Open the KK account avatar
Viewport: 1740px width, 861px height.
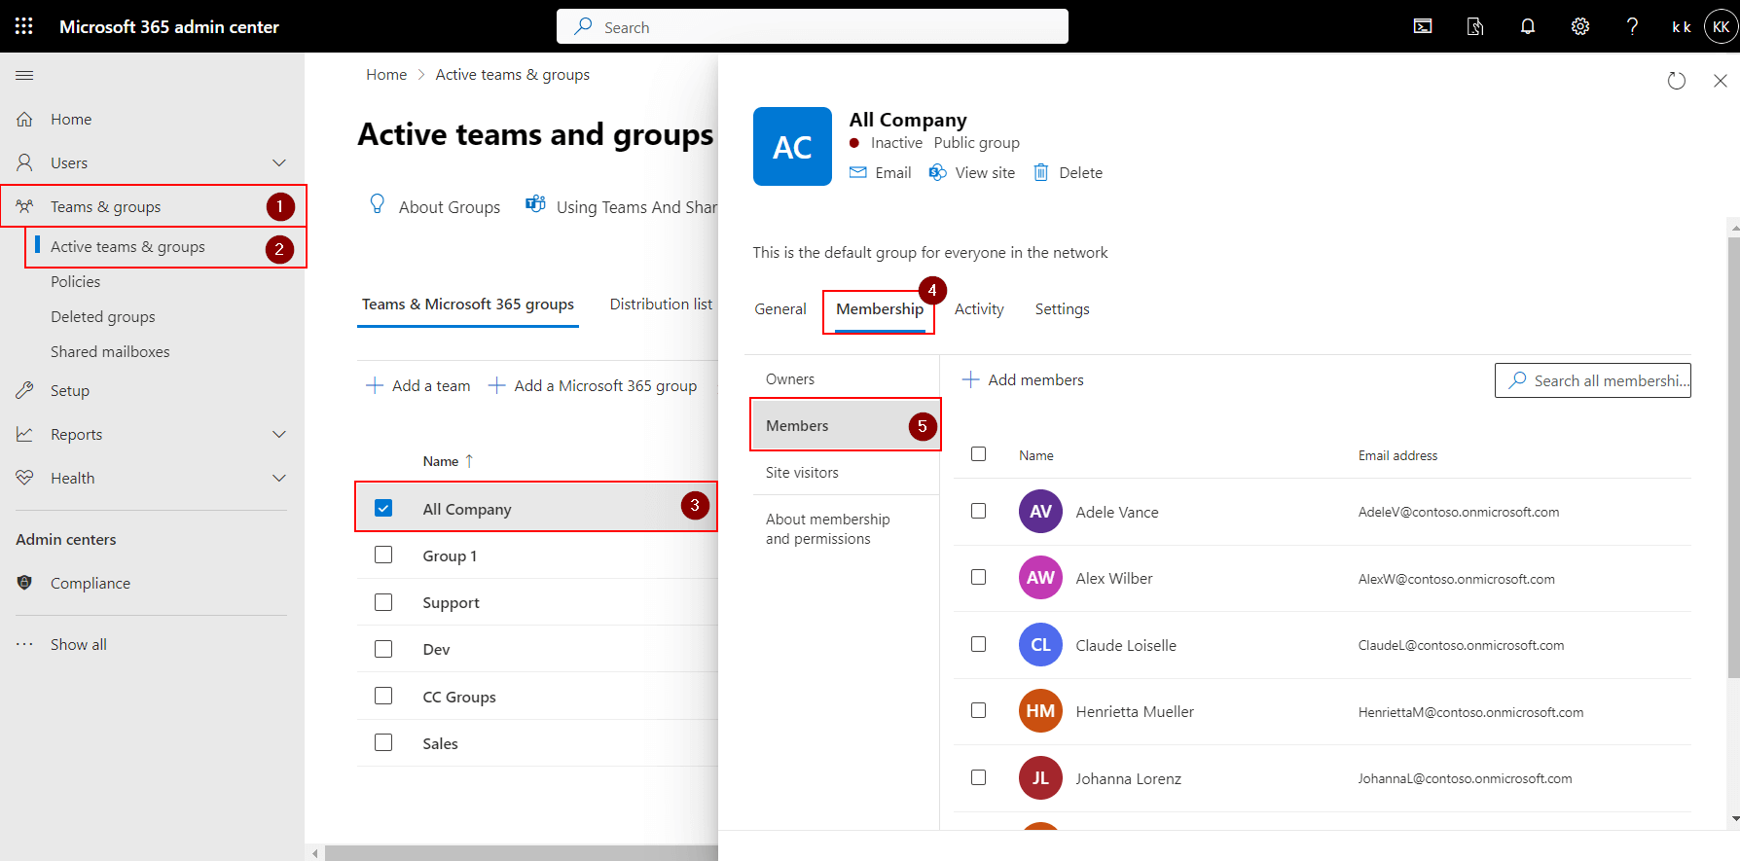(x=1721, y=26)
